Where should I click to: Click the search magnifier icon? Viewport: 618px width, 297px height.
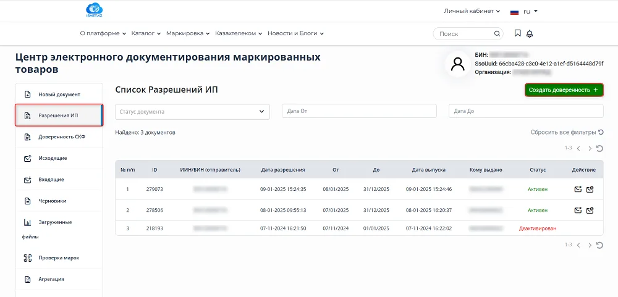497,34
